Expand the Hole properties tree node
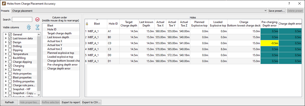Image resolution: width=305 pixels, height=106 pixels. click(x=6, y=73)
